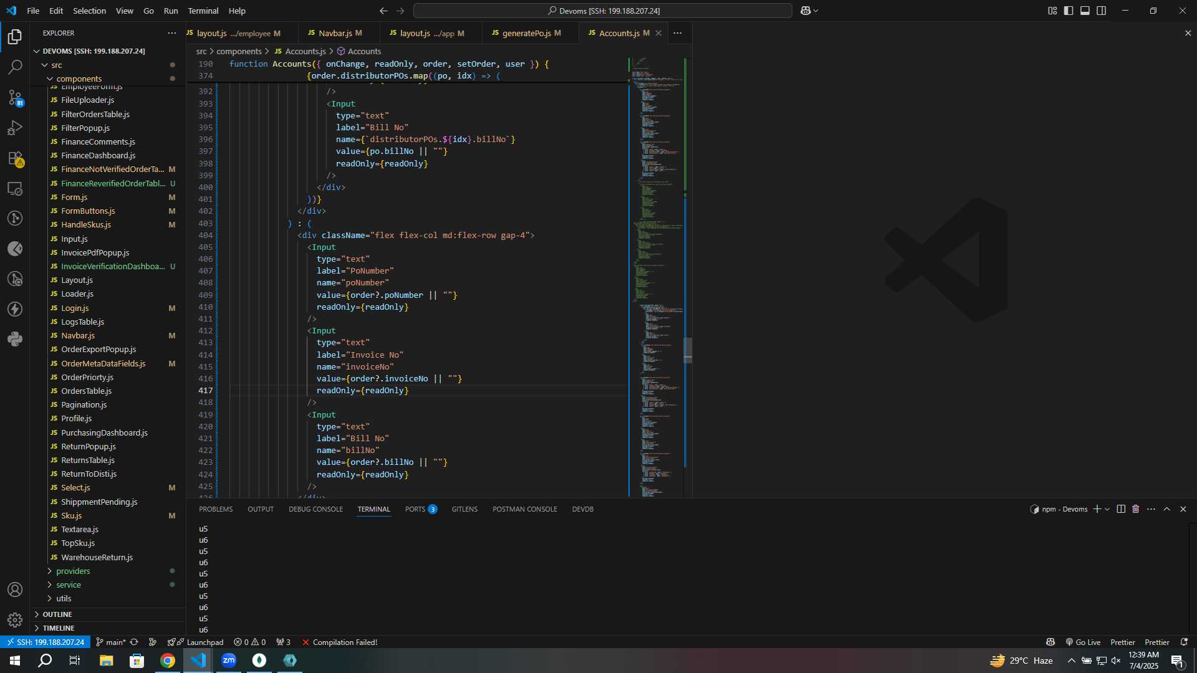Open Run and Debug view
Screen dimensions: 1197x673
click(15, 128)
